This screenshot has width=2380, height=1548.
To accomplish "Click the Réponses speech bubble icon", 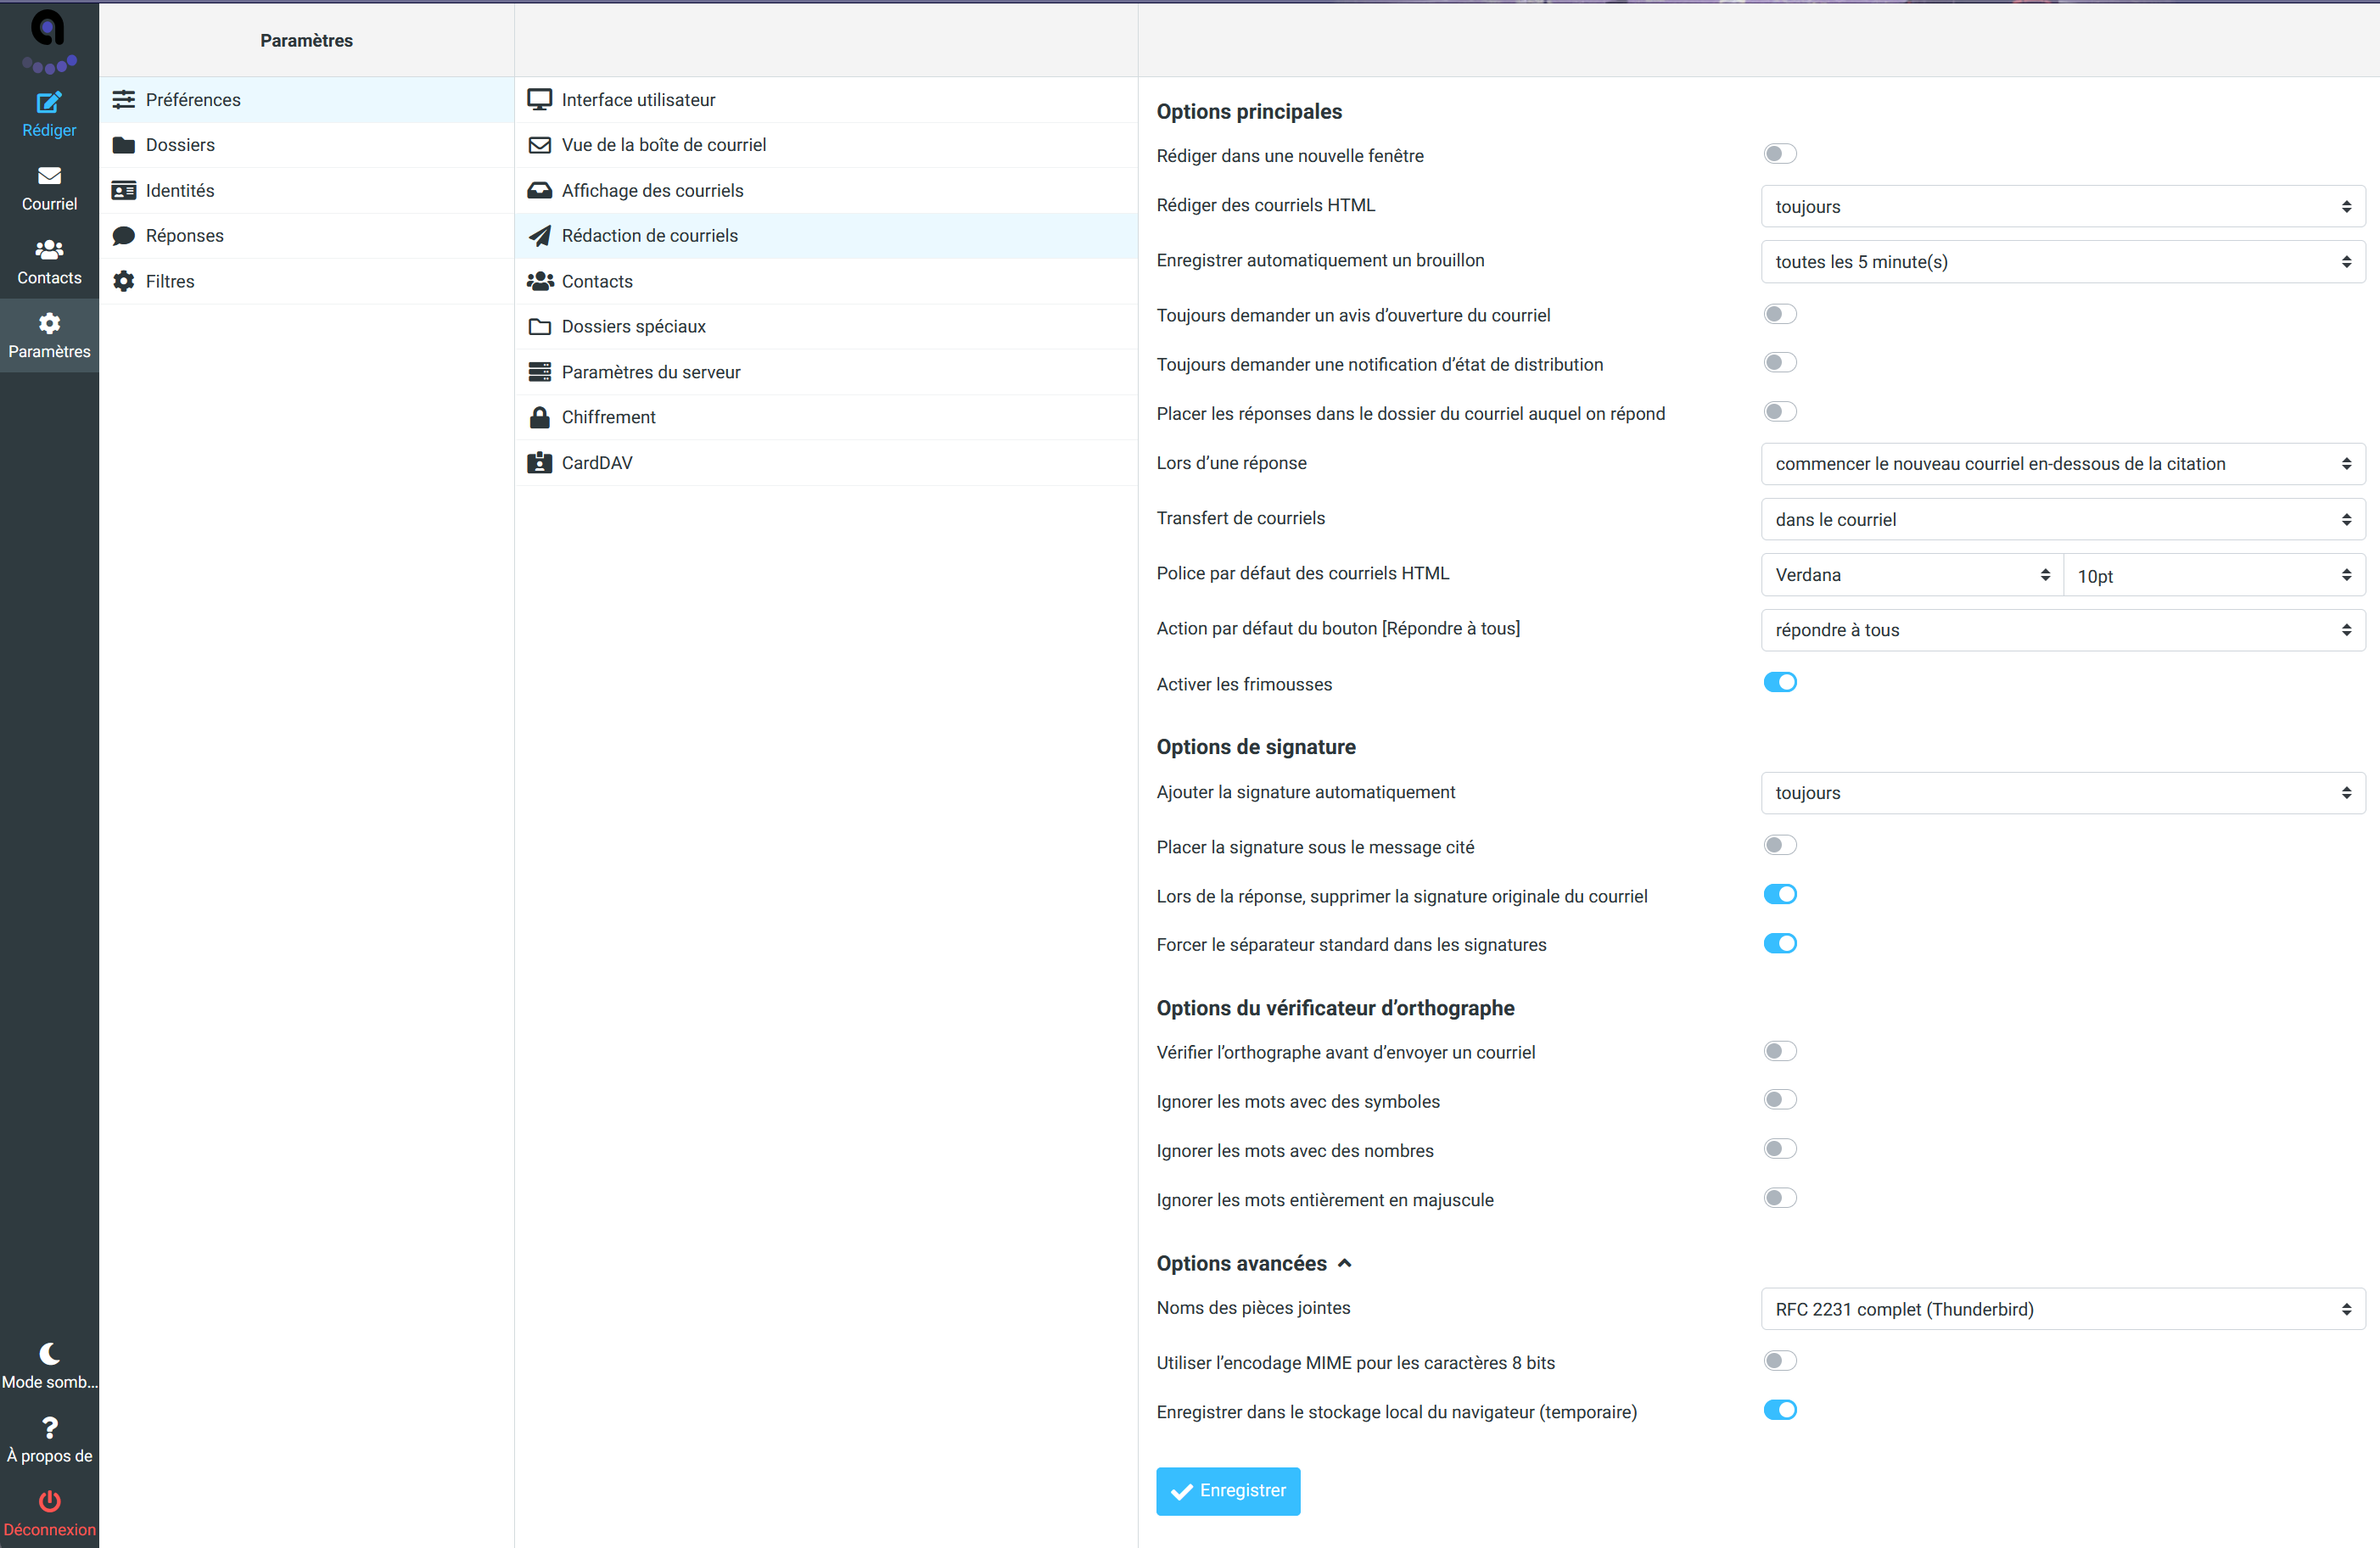I will tap(124, 235).
